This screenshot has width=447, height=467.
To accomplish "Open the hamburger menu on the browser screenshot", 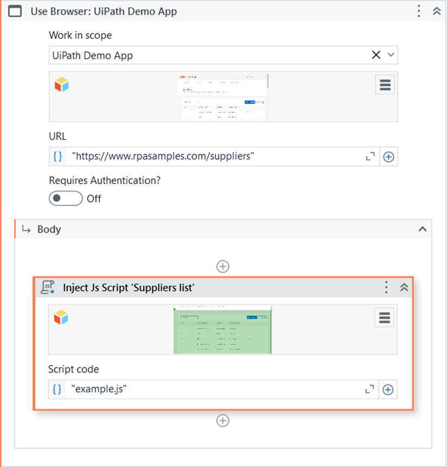I will (x=385, y=85).
